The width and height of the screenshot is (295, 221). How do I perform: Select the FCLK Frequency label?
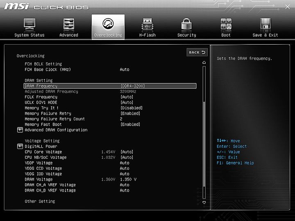tap(41, 97)
